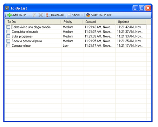Select the Conquistar el mundo task

tap(25, 32)
